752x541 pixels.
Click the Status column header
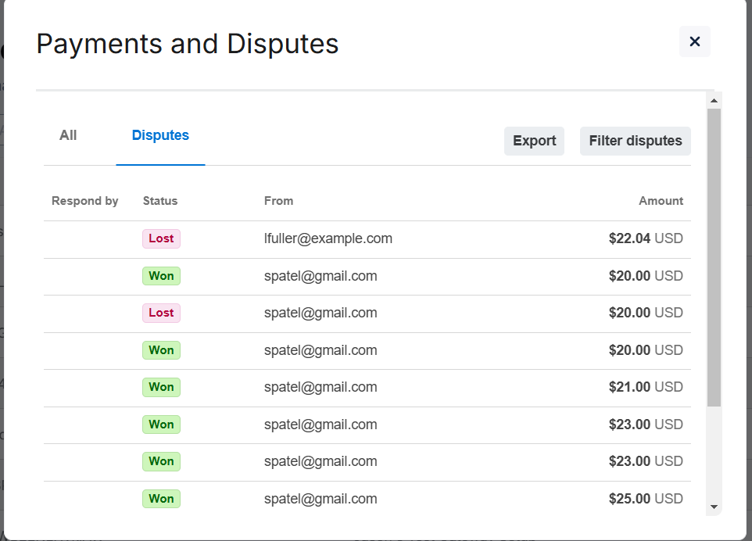point(160,201)
